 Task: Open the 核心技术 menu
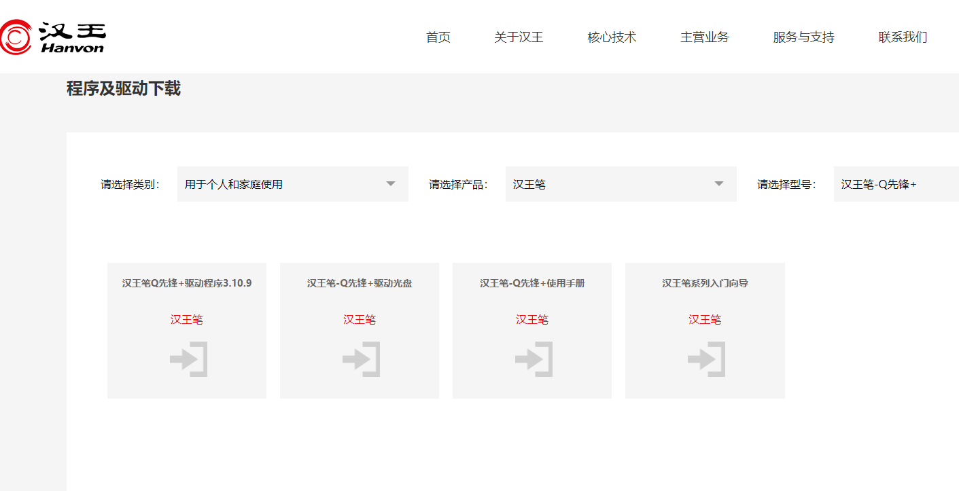612,37
